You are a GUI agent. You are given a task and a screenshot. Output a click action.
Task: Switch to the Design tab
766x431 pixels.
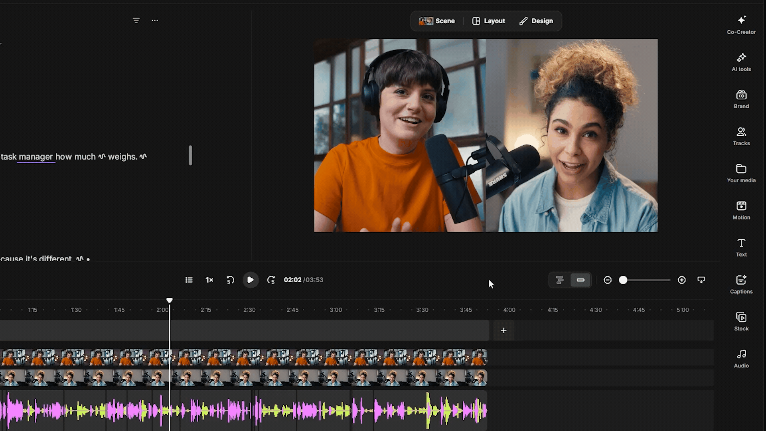pyautogui.click(x=536, y=21)
